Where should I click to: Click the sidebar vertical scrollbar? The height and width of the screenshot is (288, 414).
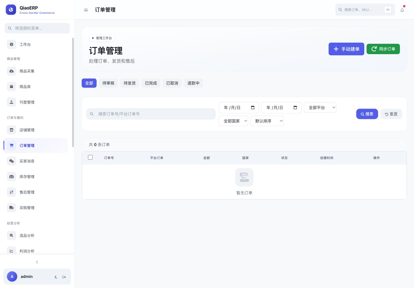coord(73,92)
